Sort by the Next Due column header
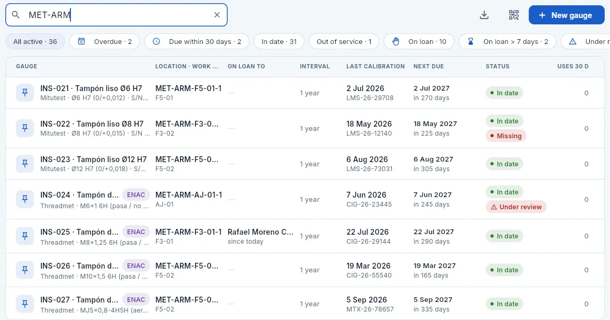 coord(429,66)
